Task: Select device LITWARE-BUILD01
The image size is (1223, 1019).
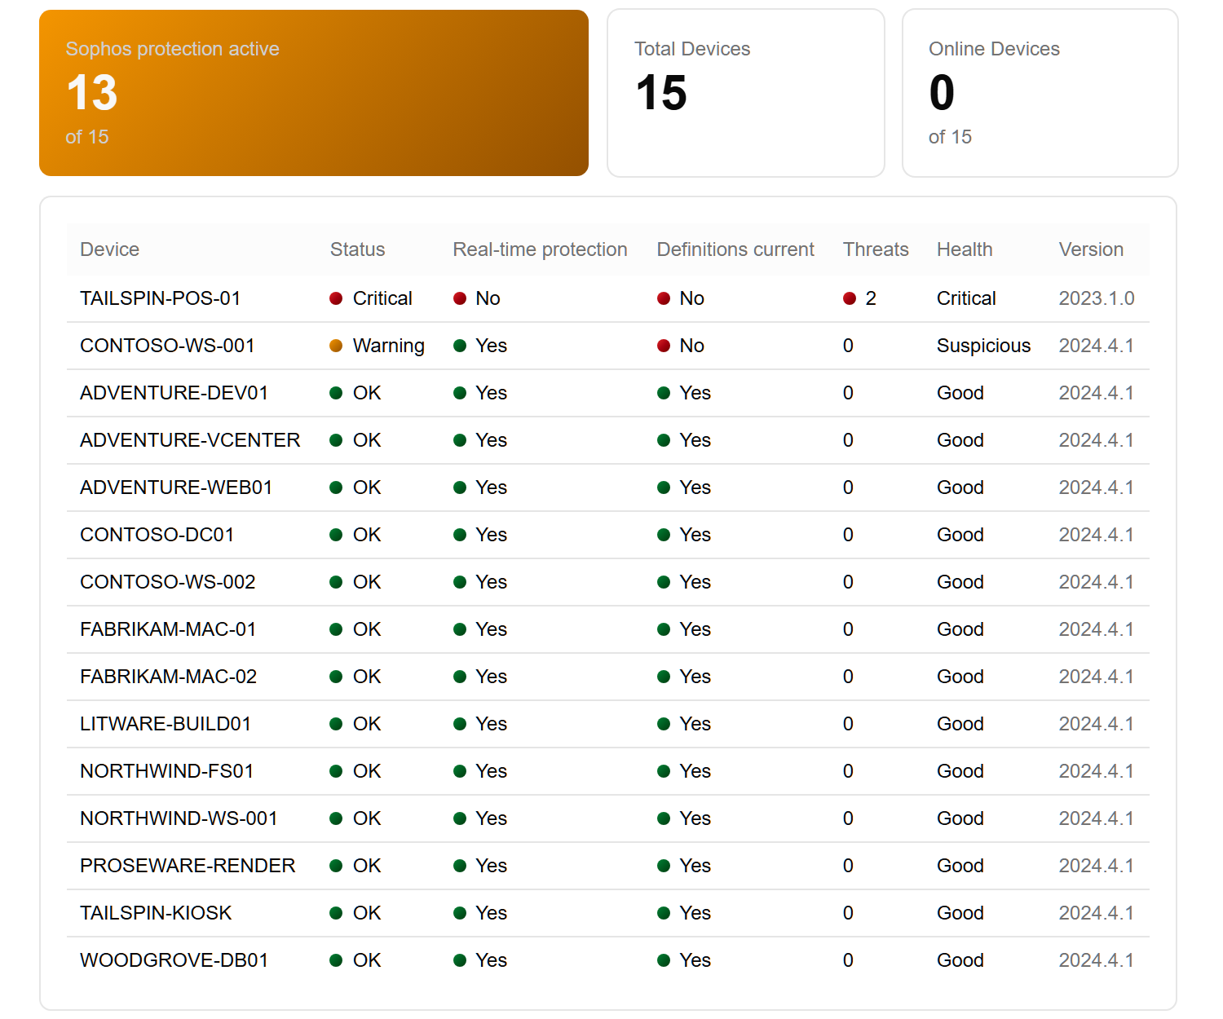Action: (166, 724)
